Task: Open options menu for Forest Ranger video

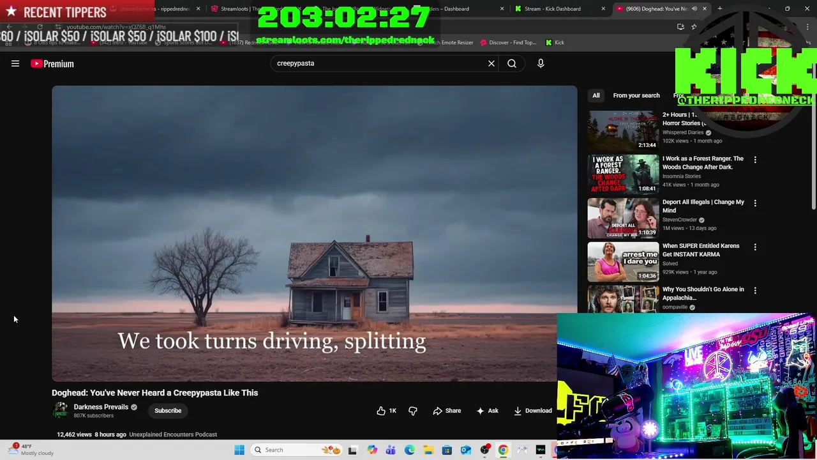Action: [755, 160]
